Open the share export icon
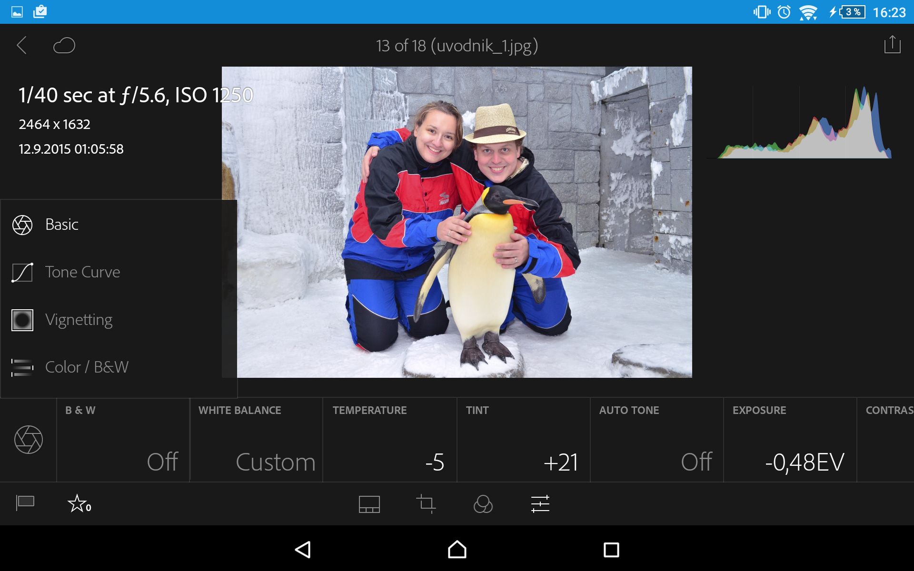 [x=892, y=45]
